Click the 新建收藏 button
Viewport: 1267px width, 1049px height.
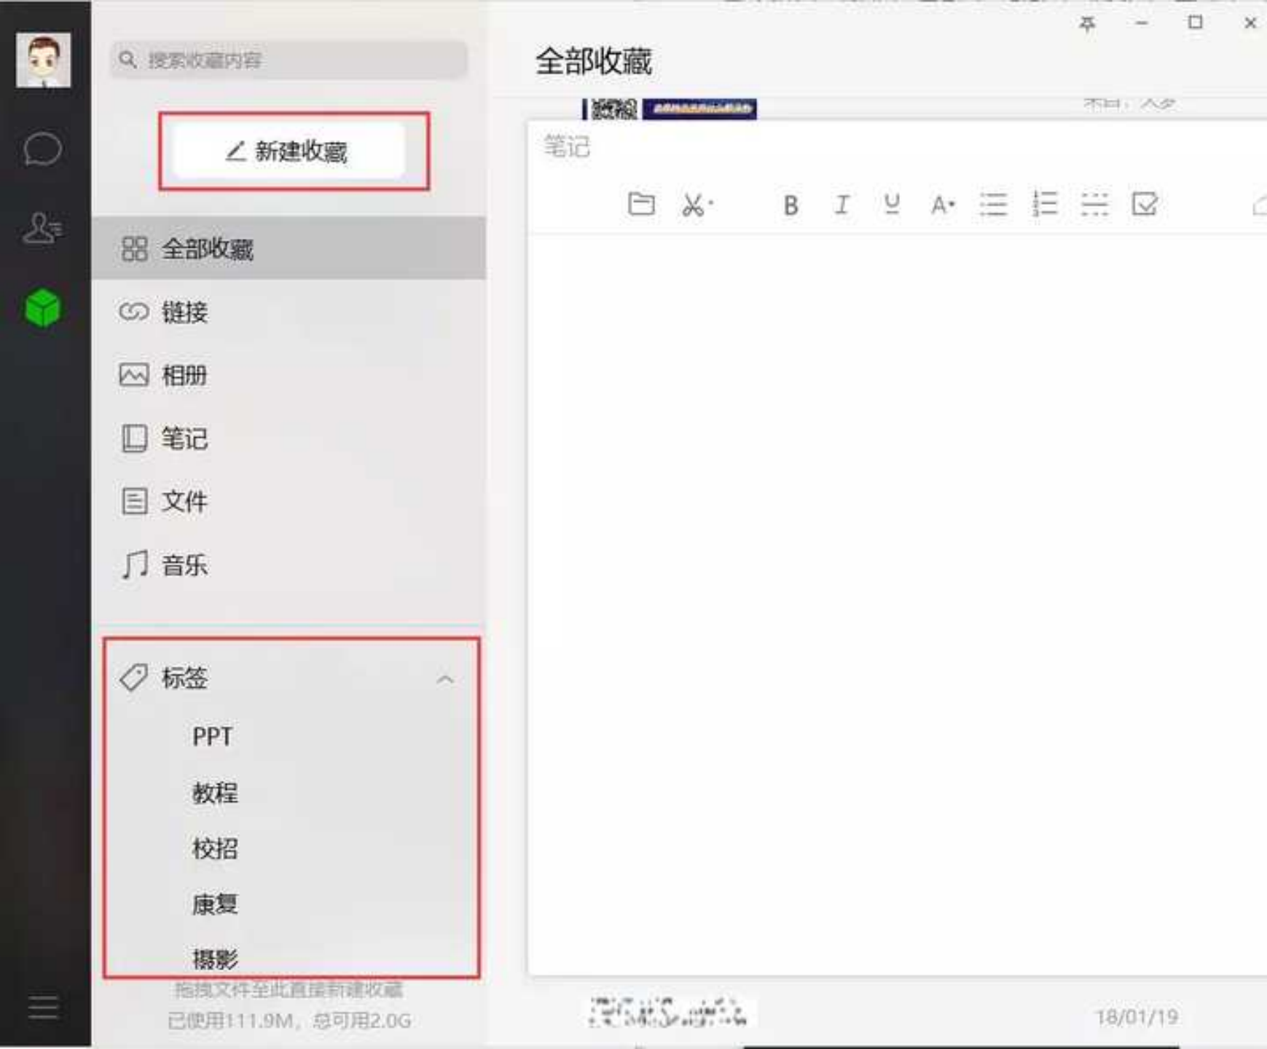tap(289, 151)
